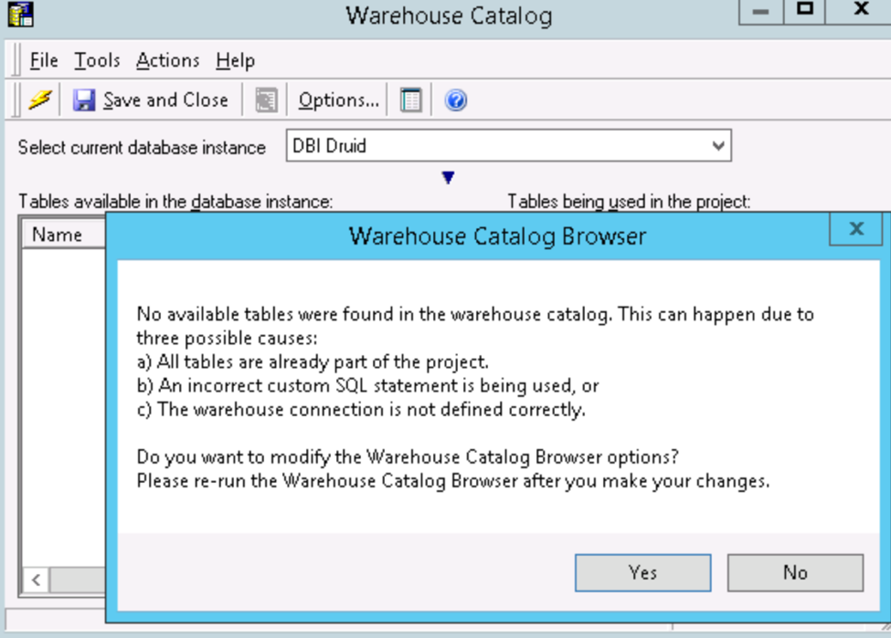Viewport: 891px width, 638px height.
Task: Close the Warehouse Catalog Browser dialog
Action: tap(856, 229)
